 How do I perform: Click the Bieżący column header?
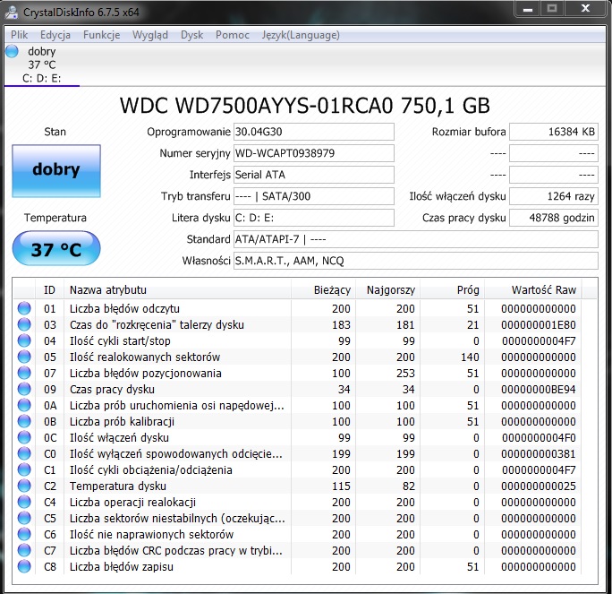(324, 290)
